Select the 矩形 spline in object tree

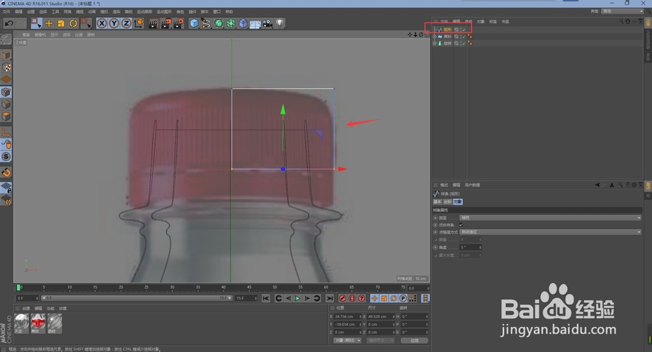pos(447,29)
